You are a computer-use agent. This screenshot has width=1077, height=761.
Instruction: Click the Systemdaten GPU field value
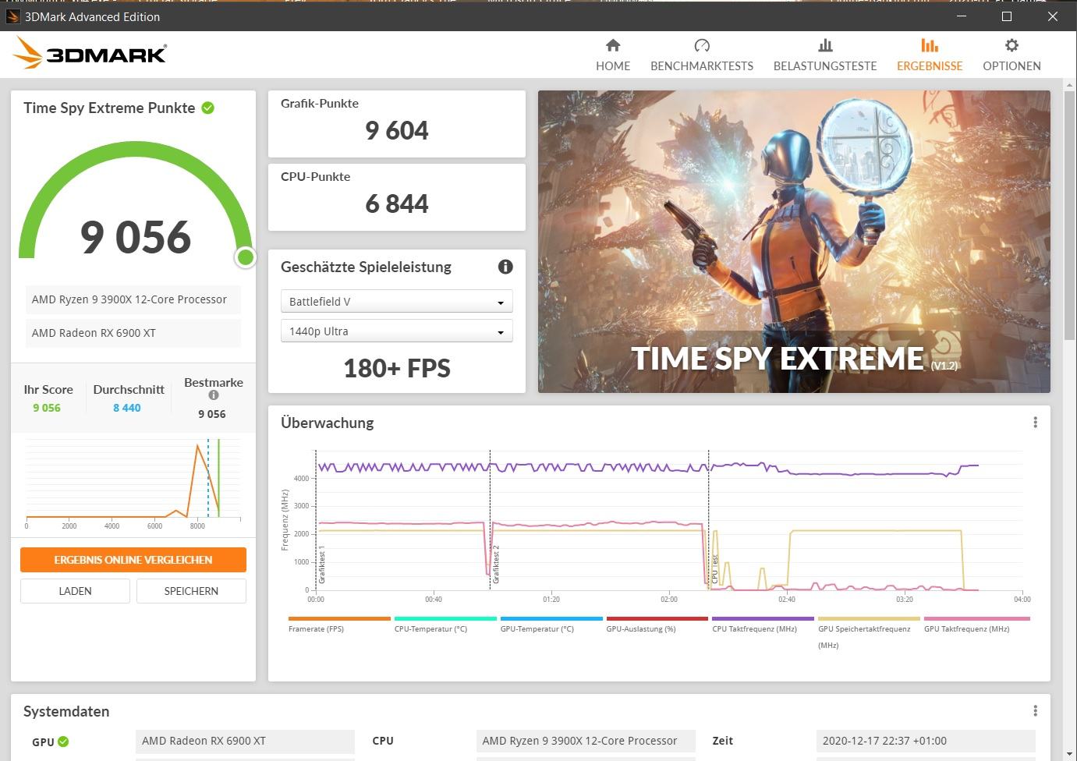[x=245, y=741]
